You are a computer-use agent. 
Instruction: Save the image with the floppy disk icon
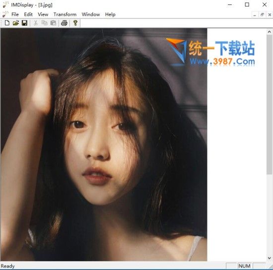[x=24, y=23]
